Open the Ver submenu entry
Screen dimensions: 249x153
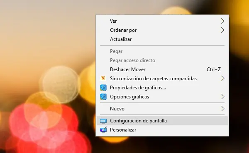click(162, 21)
